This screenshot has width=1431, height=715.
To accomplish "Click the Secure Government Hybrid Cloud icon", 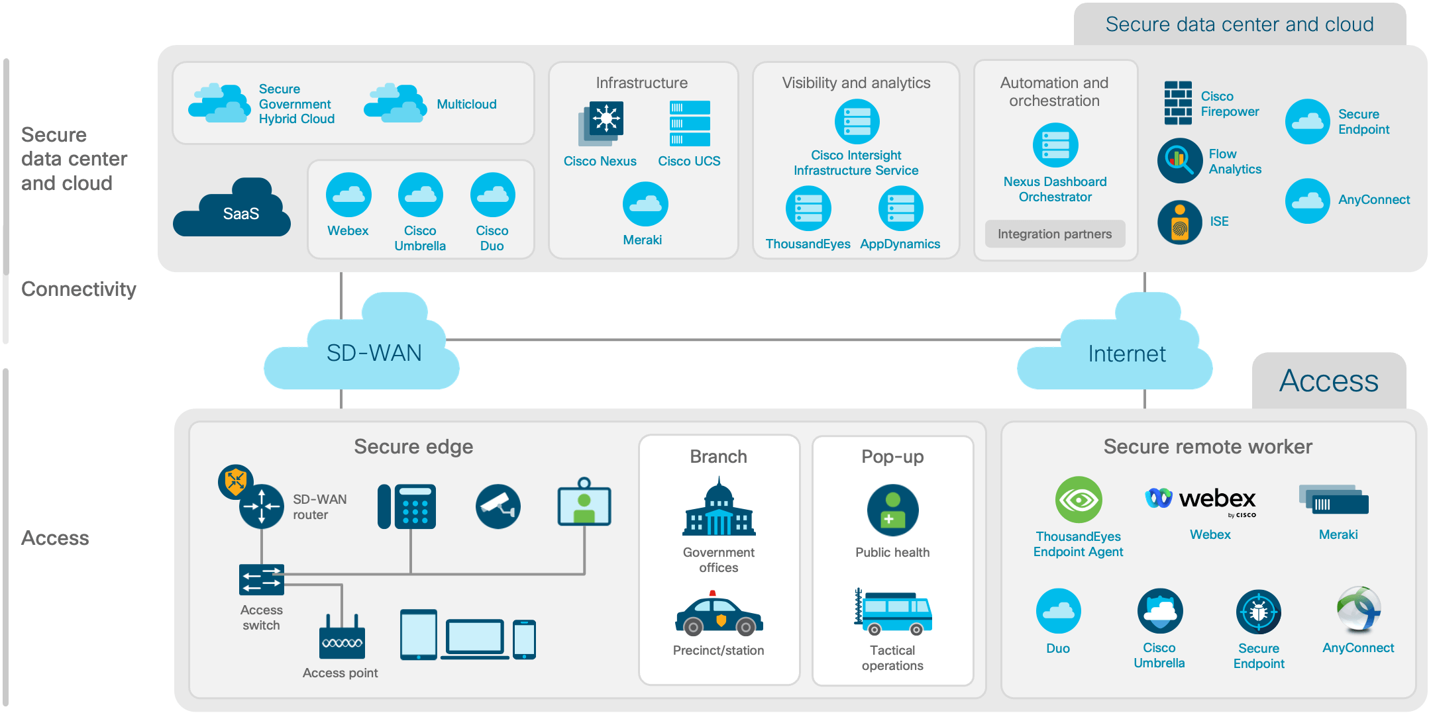I will (x=219, y=103).
